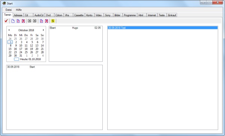Click the delete icon beside the yellow S

tap(46, 21)
